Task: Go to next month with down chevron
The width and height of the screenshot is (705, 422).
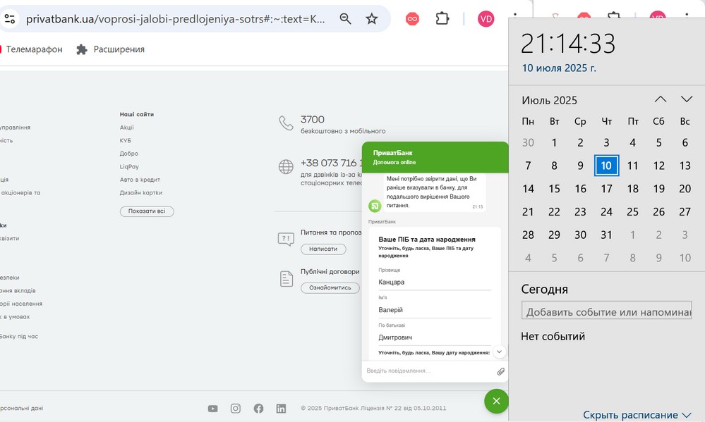Action: 686,99
